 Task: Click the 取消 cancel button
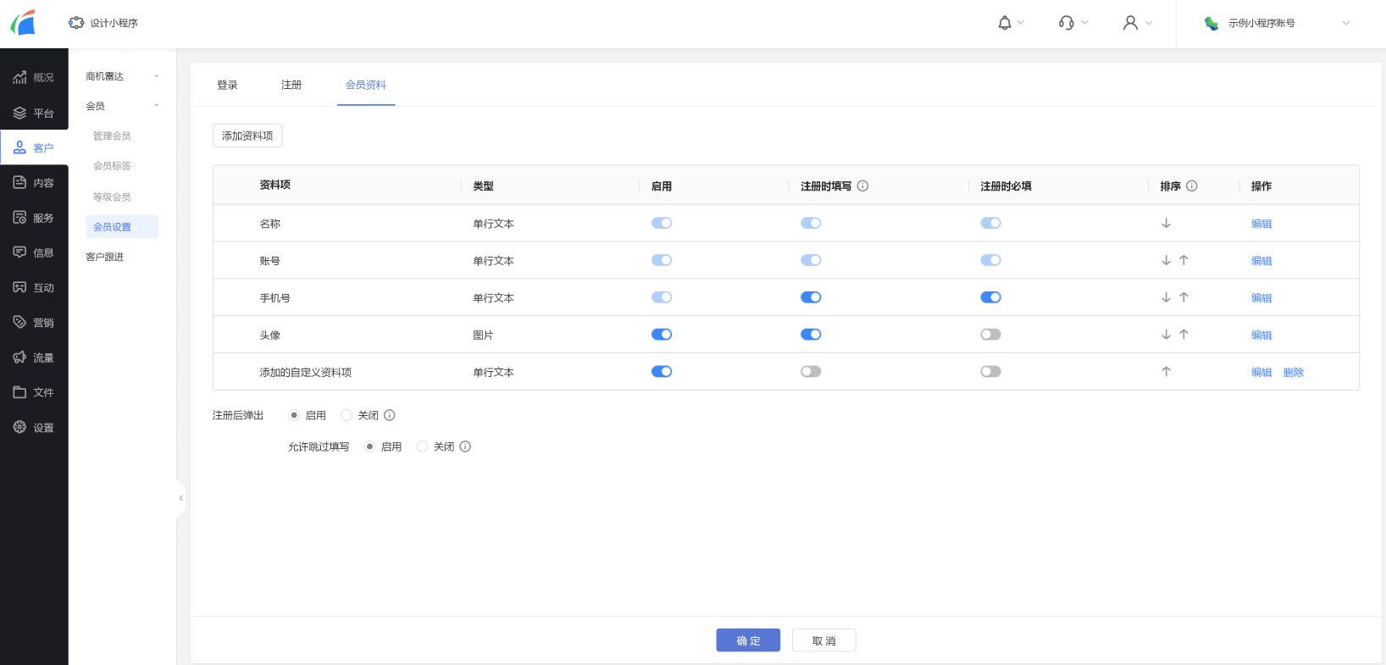coord(823,640)
